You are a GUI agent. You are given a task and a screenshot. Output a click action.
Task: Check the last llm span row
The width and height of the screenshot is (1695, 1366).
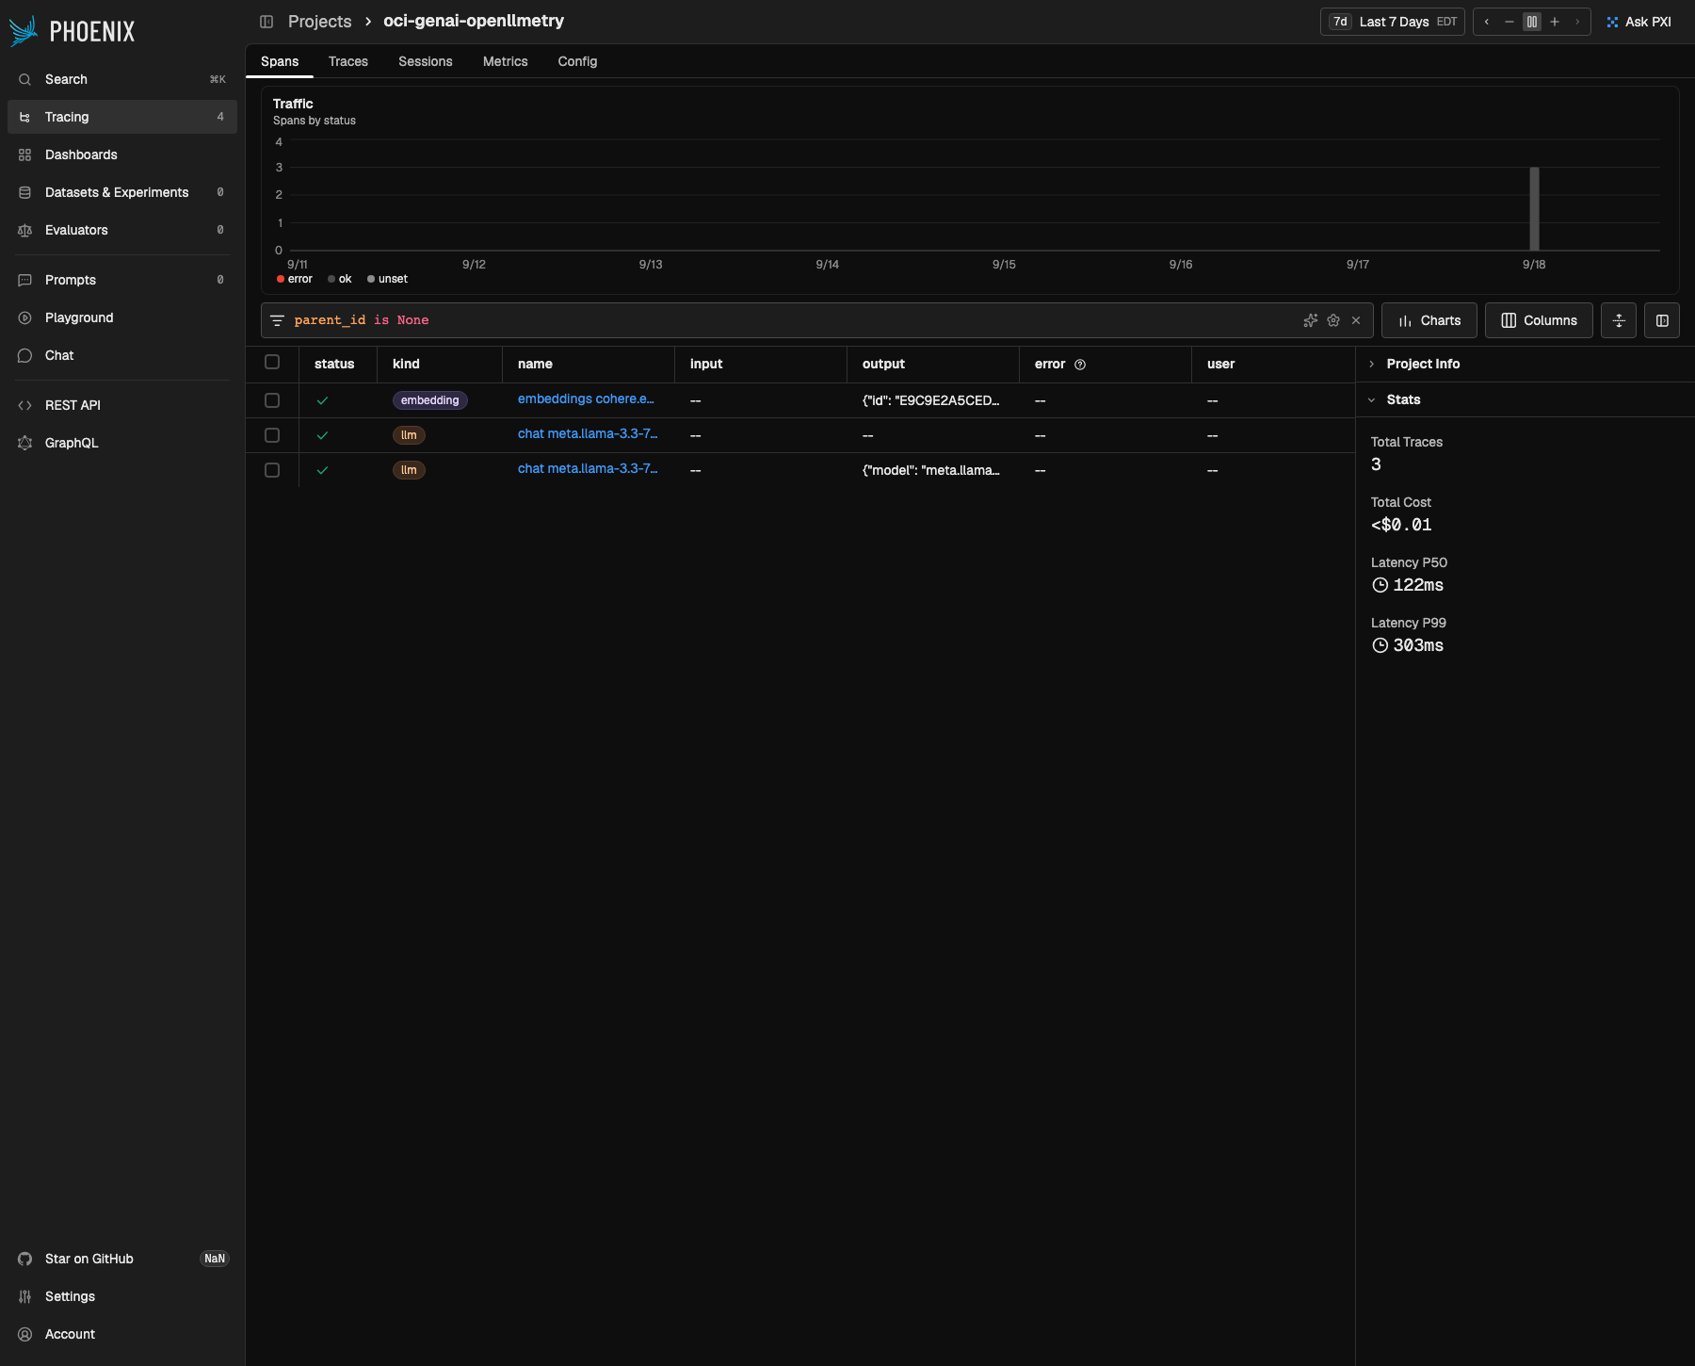point(272,470)
